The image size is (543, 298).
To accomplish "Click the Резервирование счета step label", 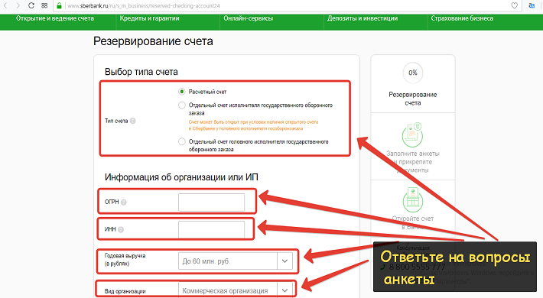I will coord(413,99).
